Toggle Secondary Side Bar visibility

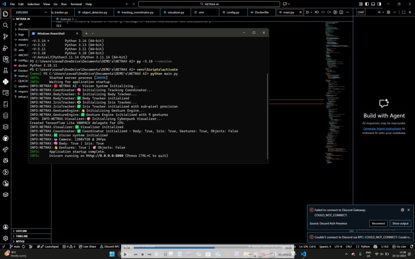pyautogui.click(x=379, y=4)
